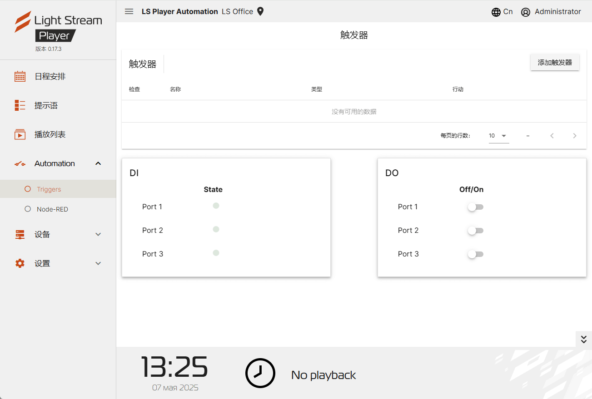The width and height of the screenshot is (592, 399).
Task: Open the 播放列表 menu item
Action: click(58, 134)
